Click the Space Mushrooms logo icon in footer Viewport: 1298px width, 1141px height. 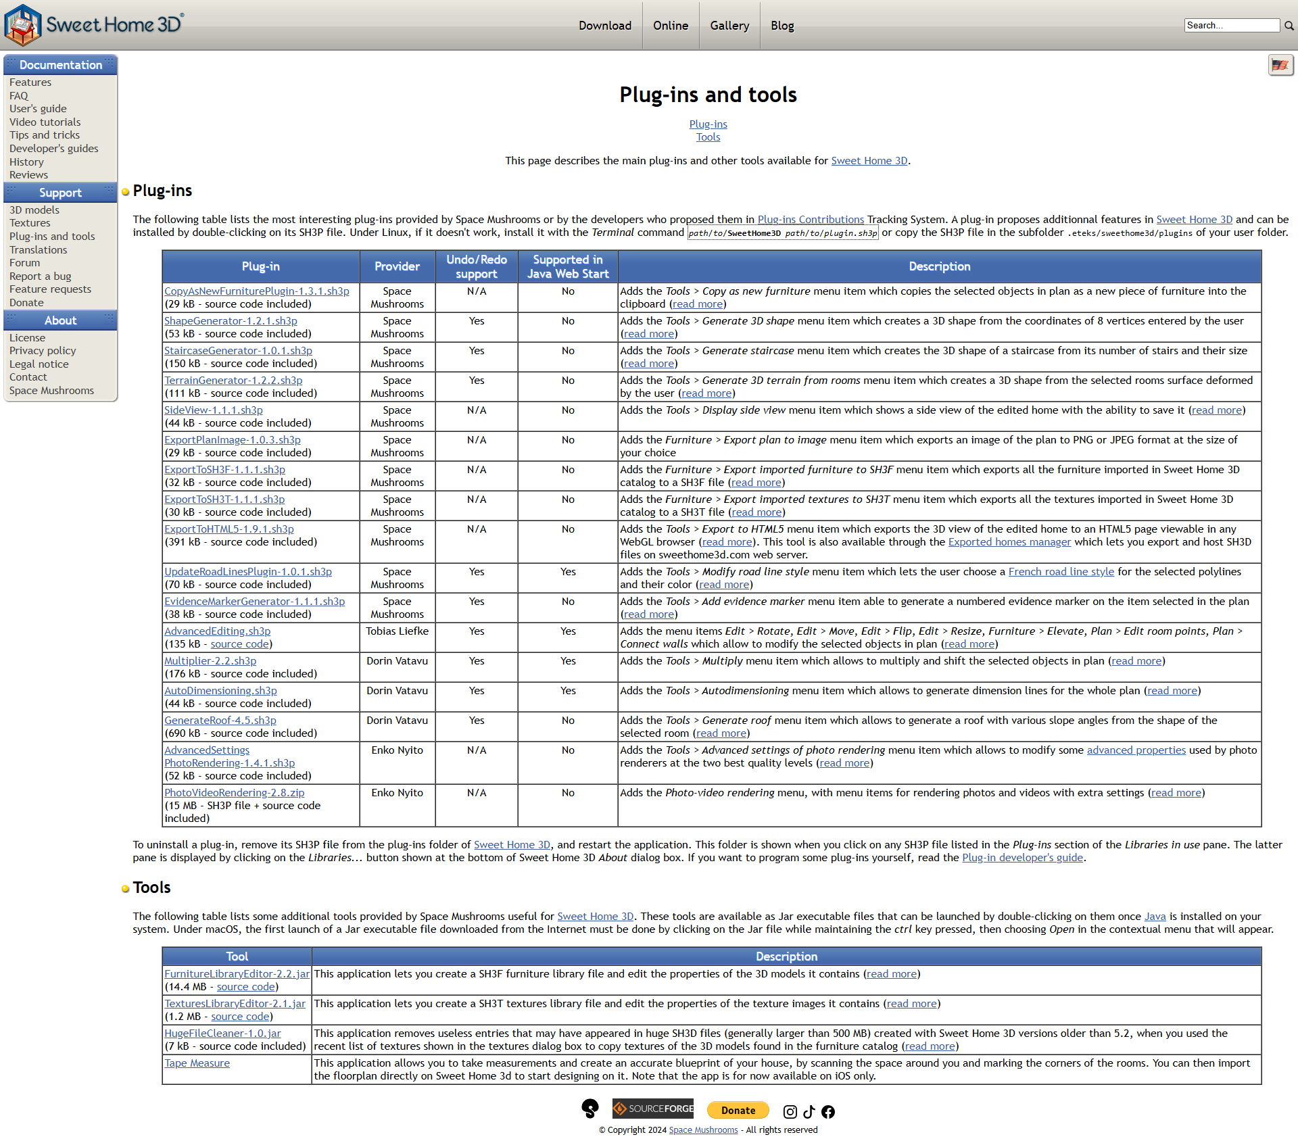pos(590,1109)
